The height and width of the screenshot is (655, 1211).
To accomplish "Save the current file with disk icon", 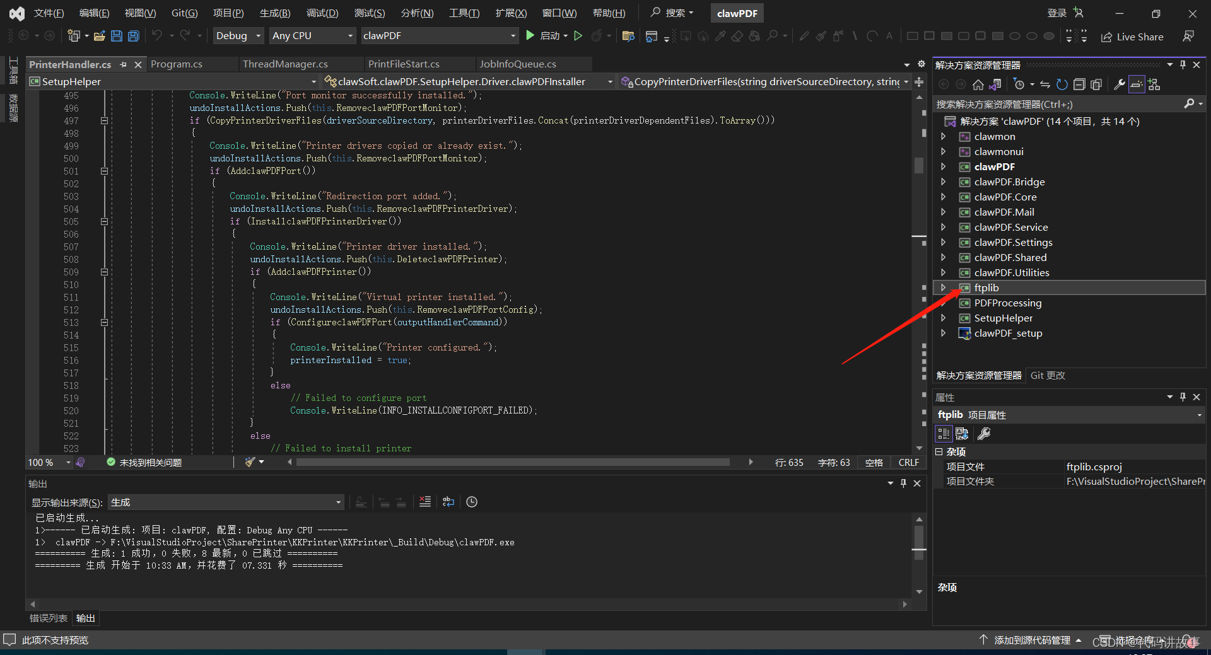I will click(117, 36).
